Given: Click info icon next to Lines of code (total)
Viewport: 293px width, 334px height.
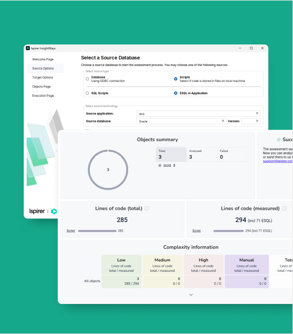Looking at the screenshot, I should pos(146,208).
